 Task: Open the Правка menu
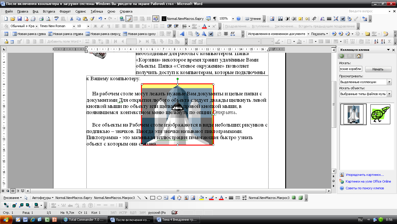tap(23, 11)
